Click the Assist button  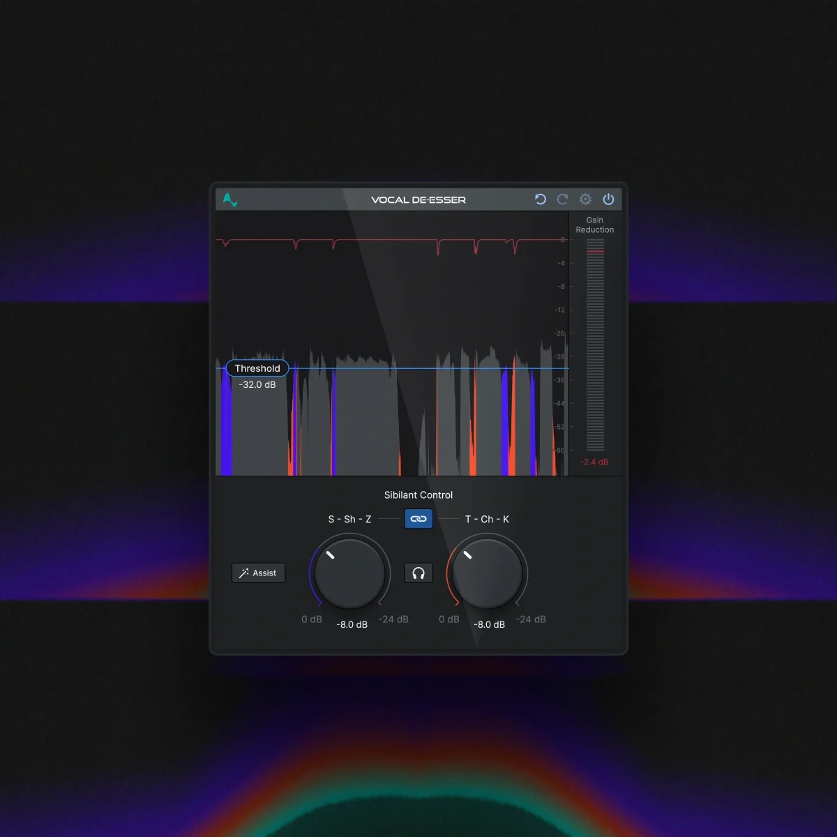(258, 573)
